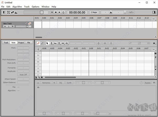Open the sound editor gear dropdown beside Bypass
158x117 pixels.
click(x=154, y=83)
